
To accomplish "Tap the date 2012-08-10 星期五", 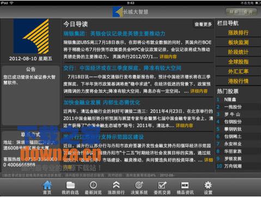I will (31, 59).
